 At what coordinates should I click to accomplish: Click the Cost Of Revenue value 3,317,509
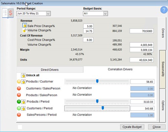(77, 35)
